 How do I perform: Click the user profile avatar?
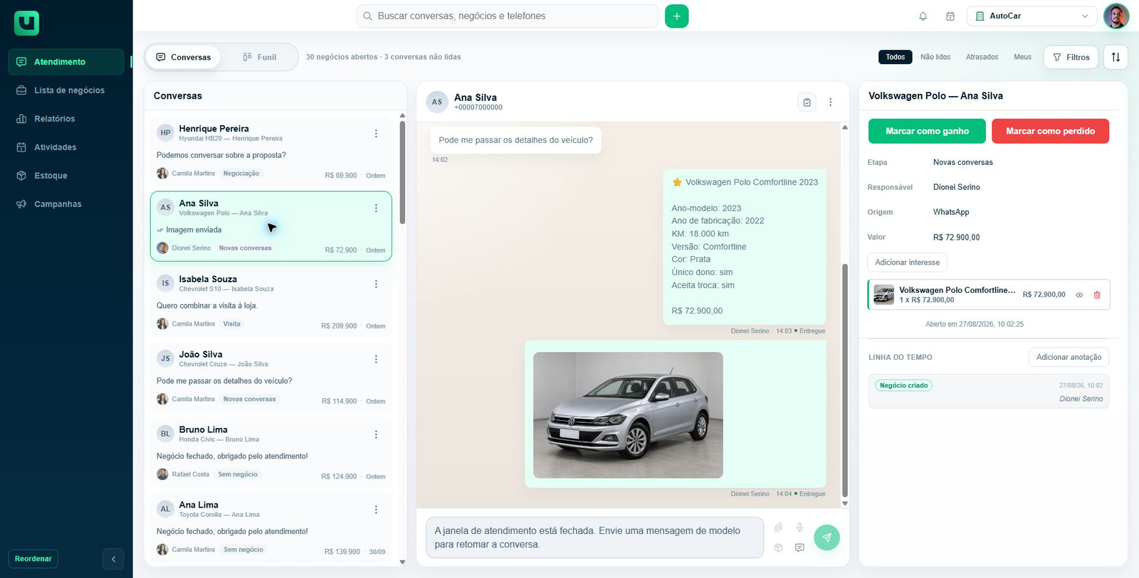click(x=1116, y=16)
